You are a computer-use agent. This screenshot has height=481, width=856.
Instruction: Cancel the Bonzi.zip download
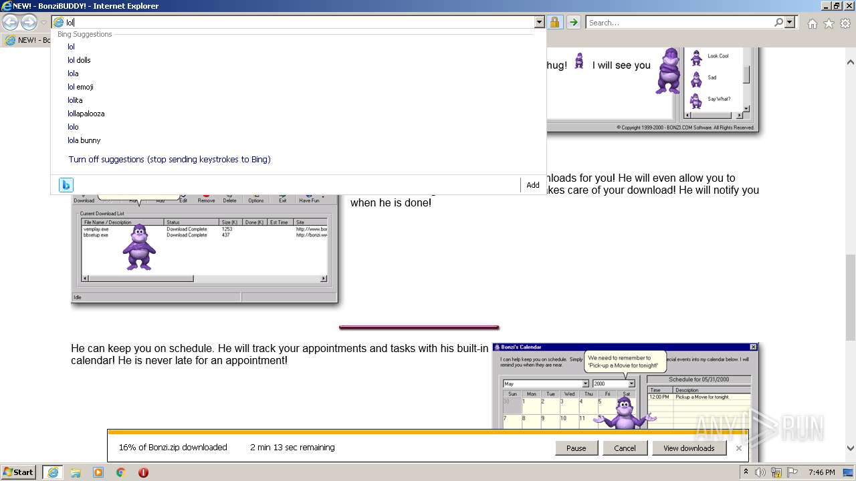pos(625,448)
